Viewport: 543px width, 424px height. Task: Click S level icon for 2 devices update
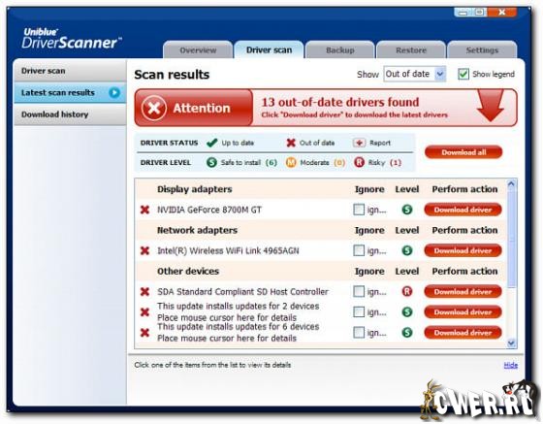(407, 312)
